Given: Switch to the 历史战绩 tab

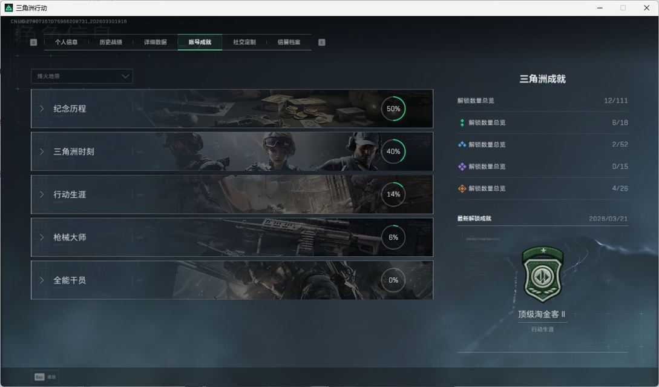Looking at the screenshot, I should tap(111, 42).
